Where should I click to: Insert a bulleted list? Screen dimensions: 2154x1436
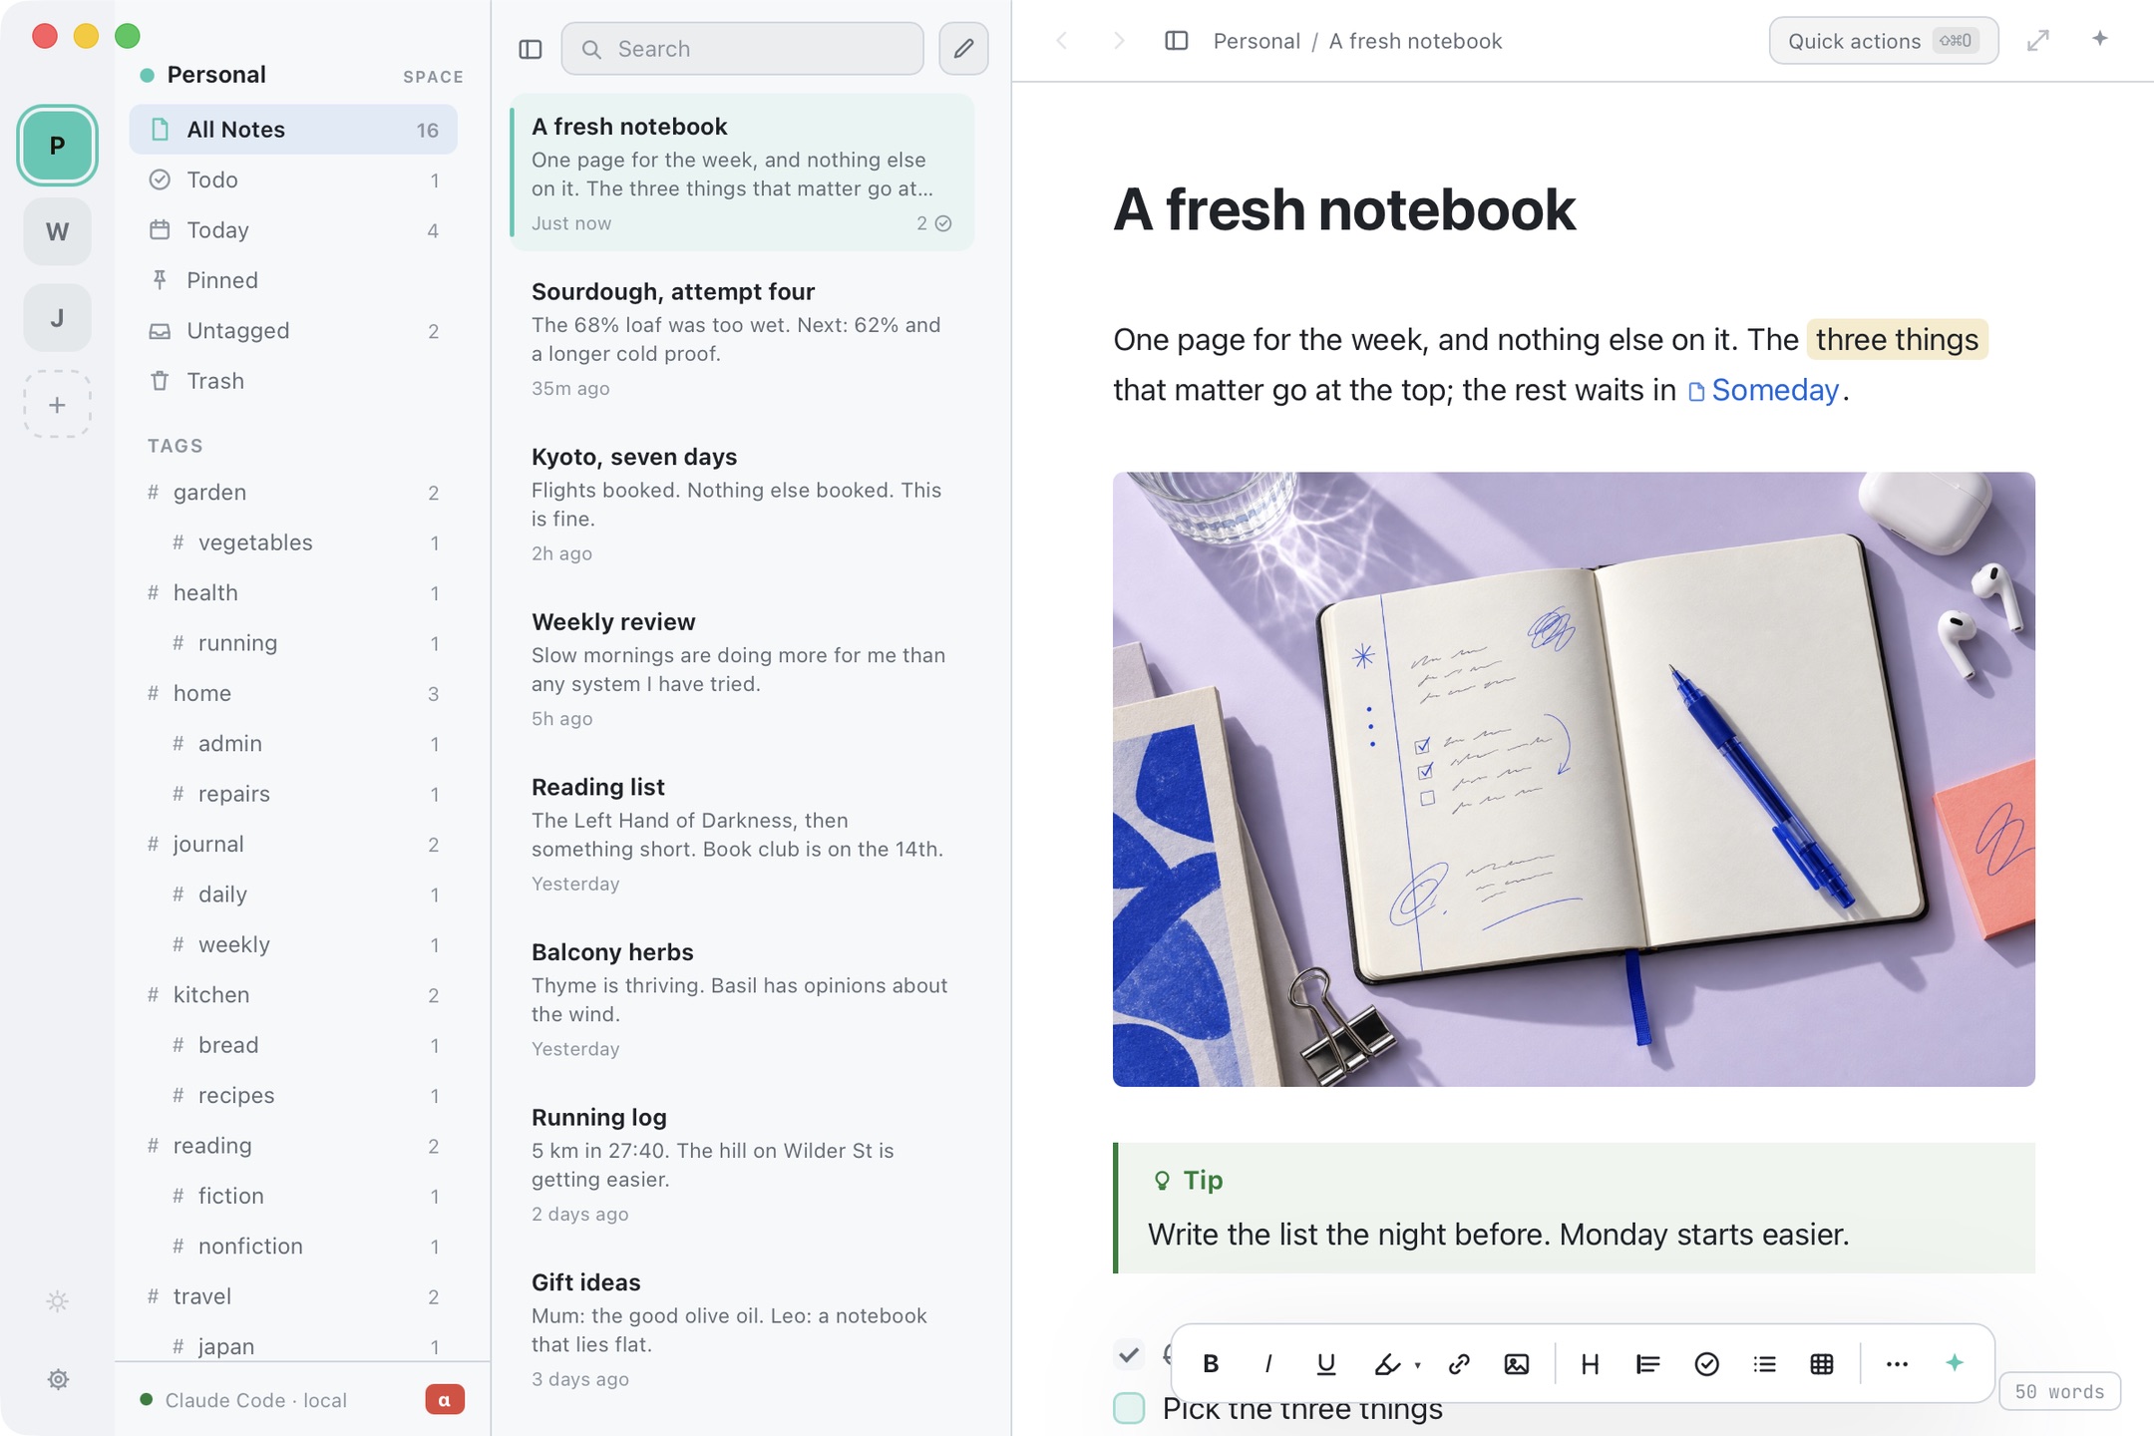pos(1764,1363)
